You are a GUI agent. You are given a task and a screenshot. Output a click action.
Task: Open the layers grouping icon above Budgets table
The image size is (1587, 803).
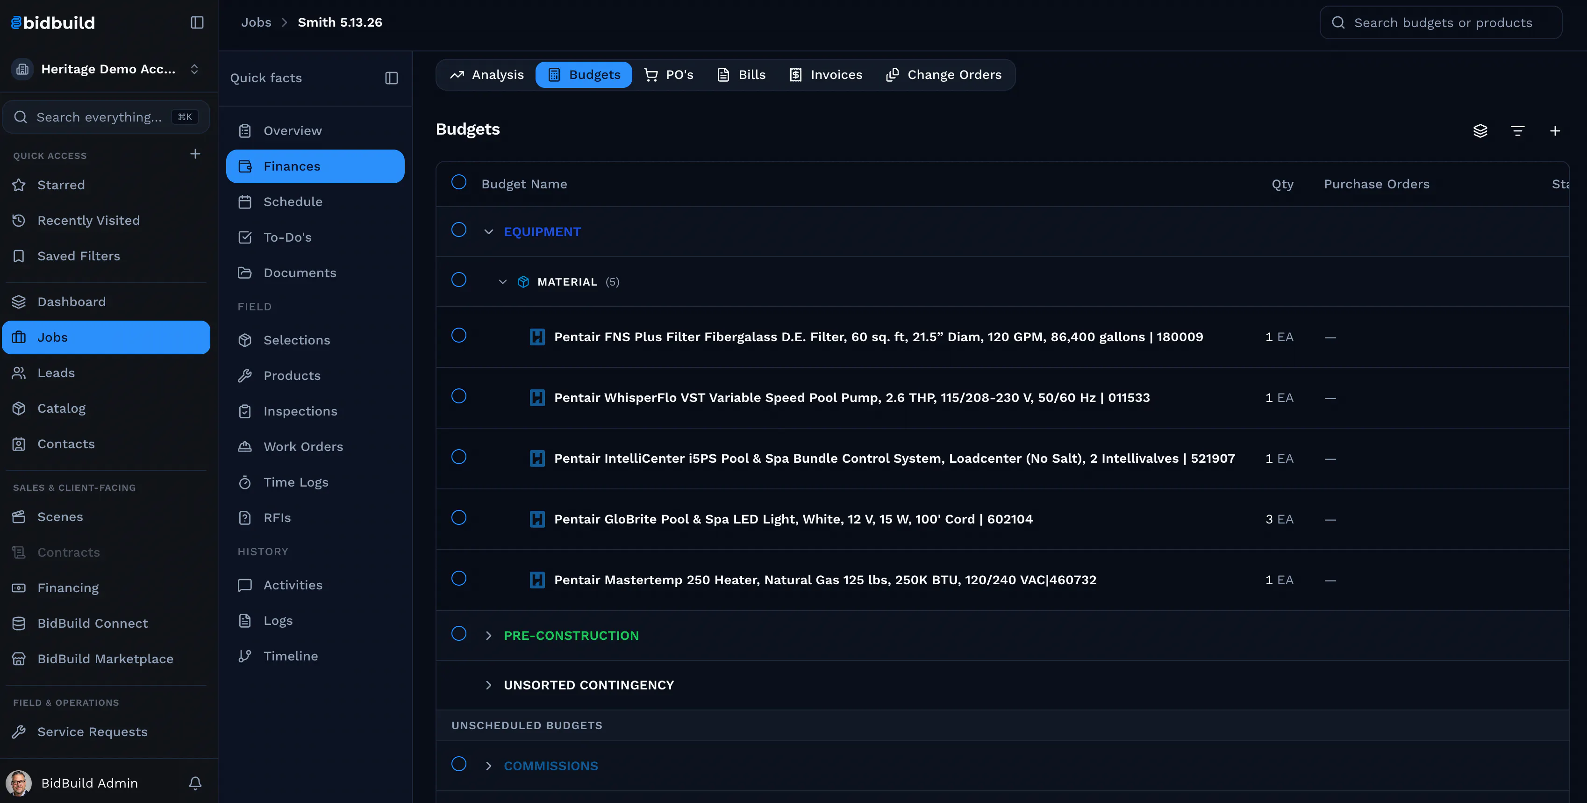[1480, 131]
